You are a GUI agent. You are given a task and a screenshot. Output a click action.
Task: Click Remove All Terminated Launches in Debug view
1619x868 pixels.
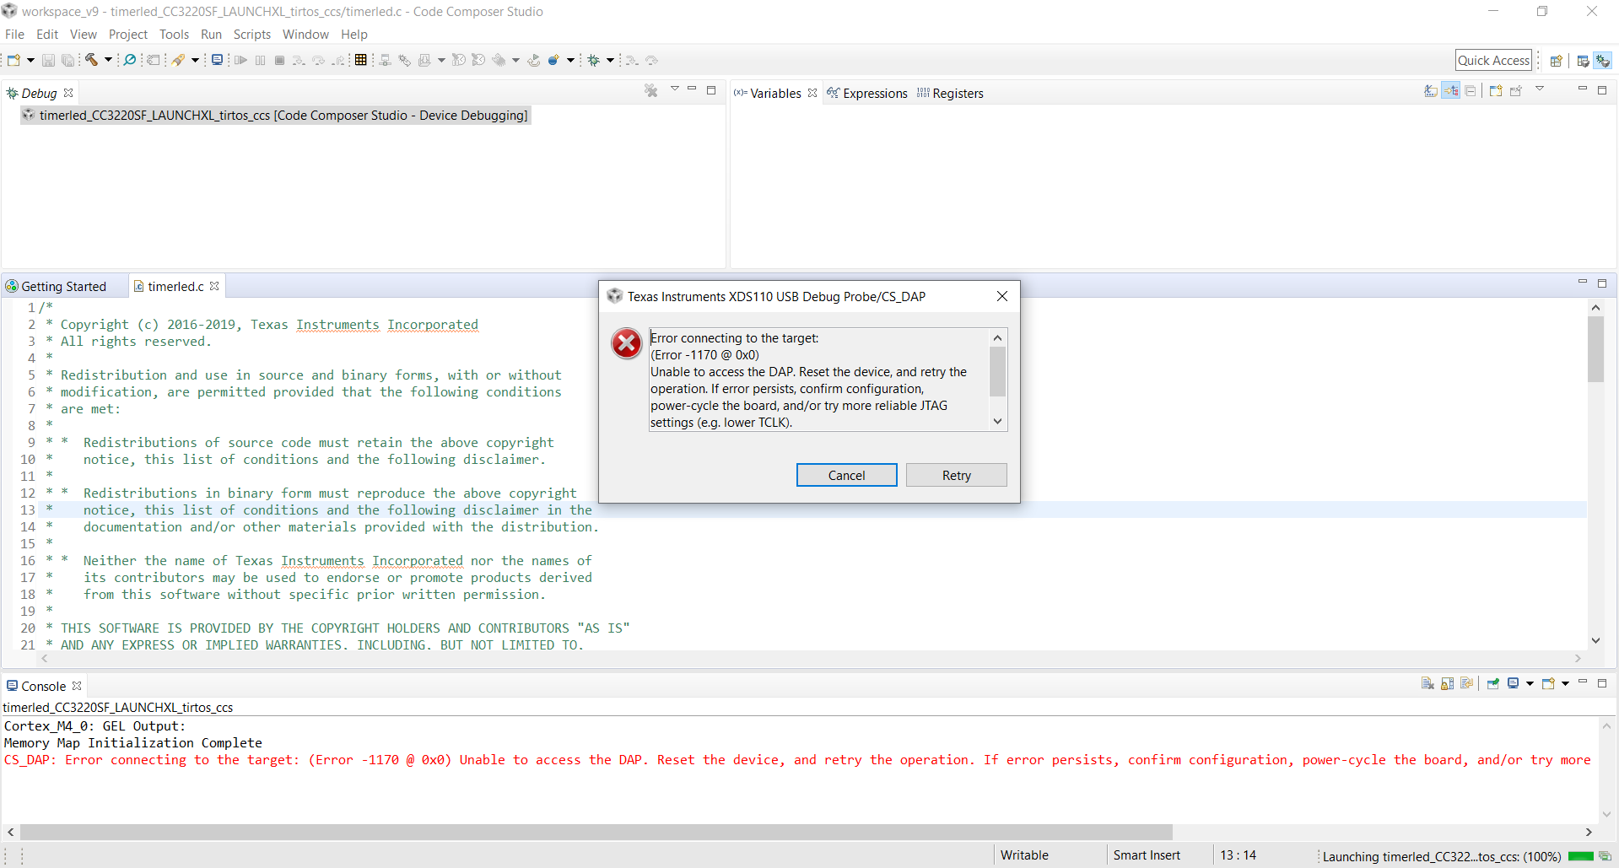(x=650, y=90)
